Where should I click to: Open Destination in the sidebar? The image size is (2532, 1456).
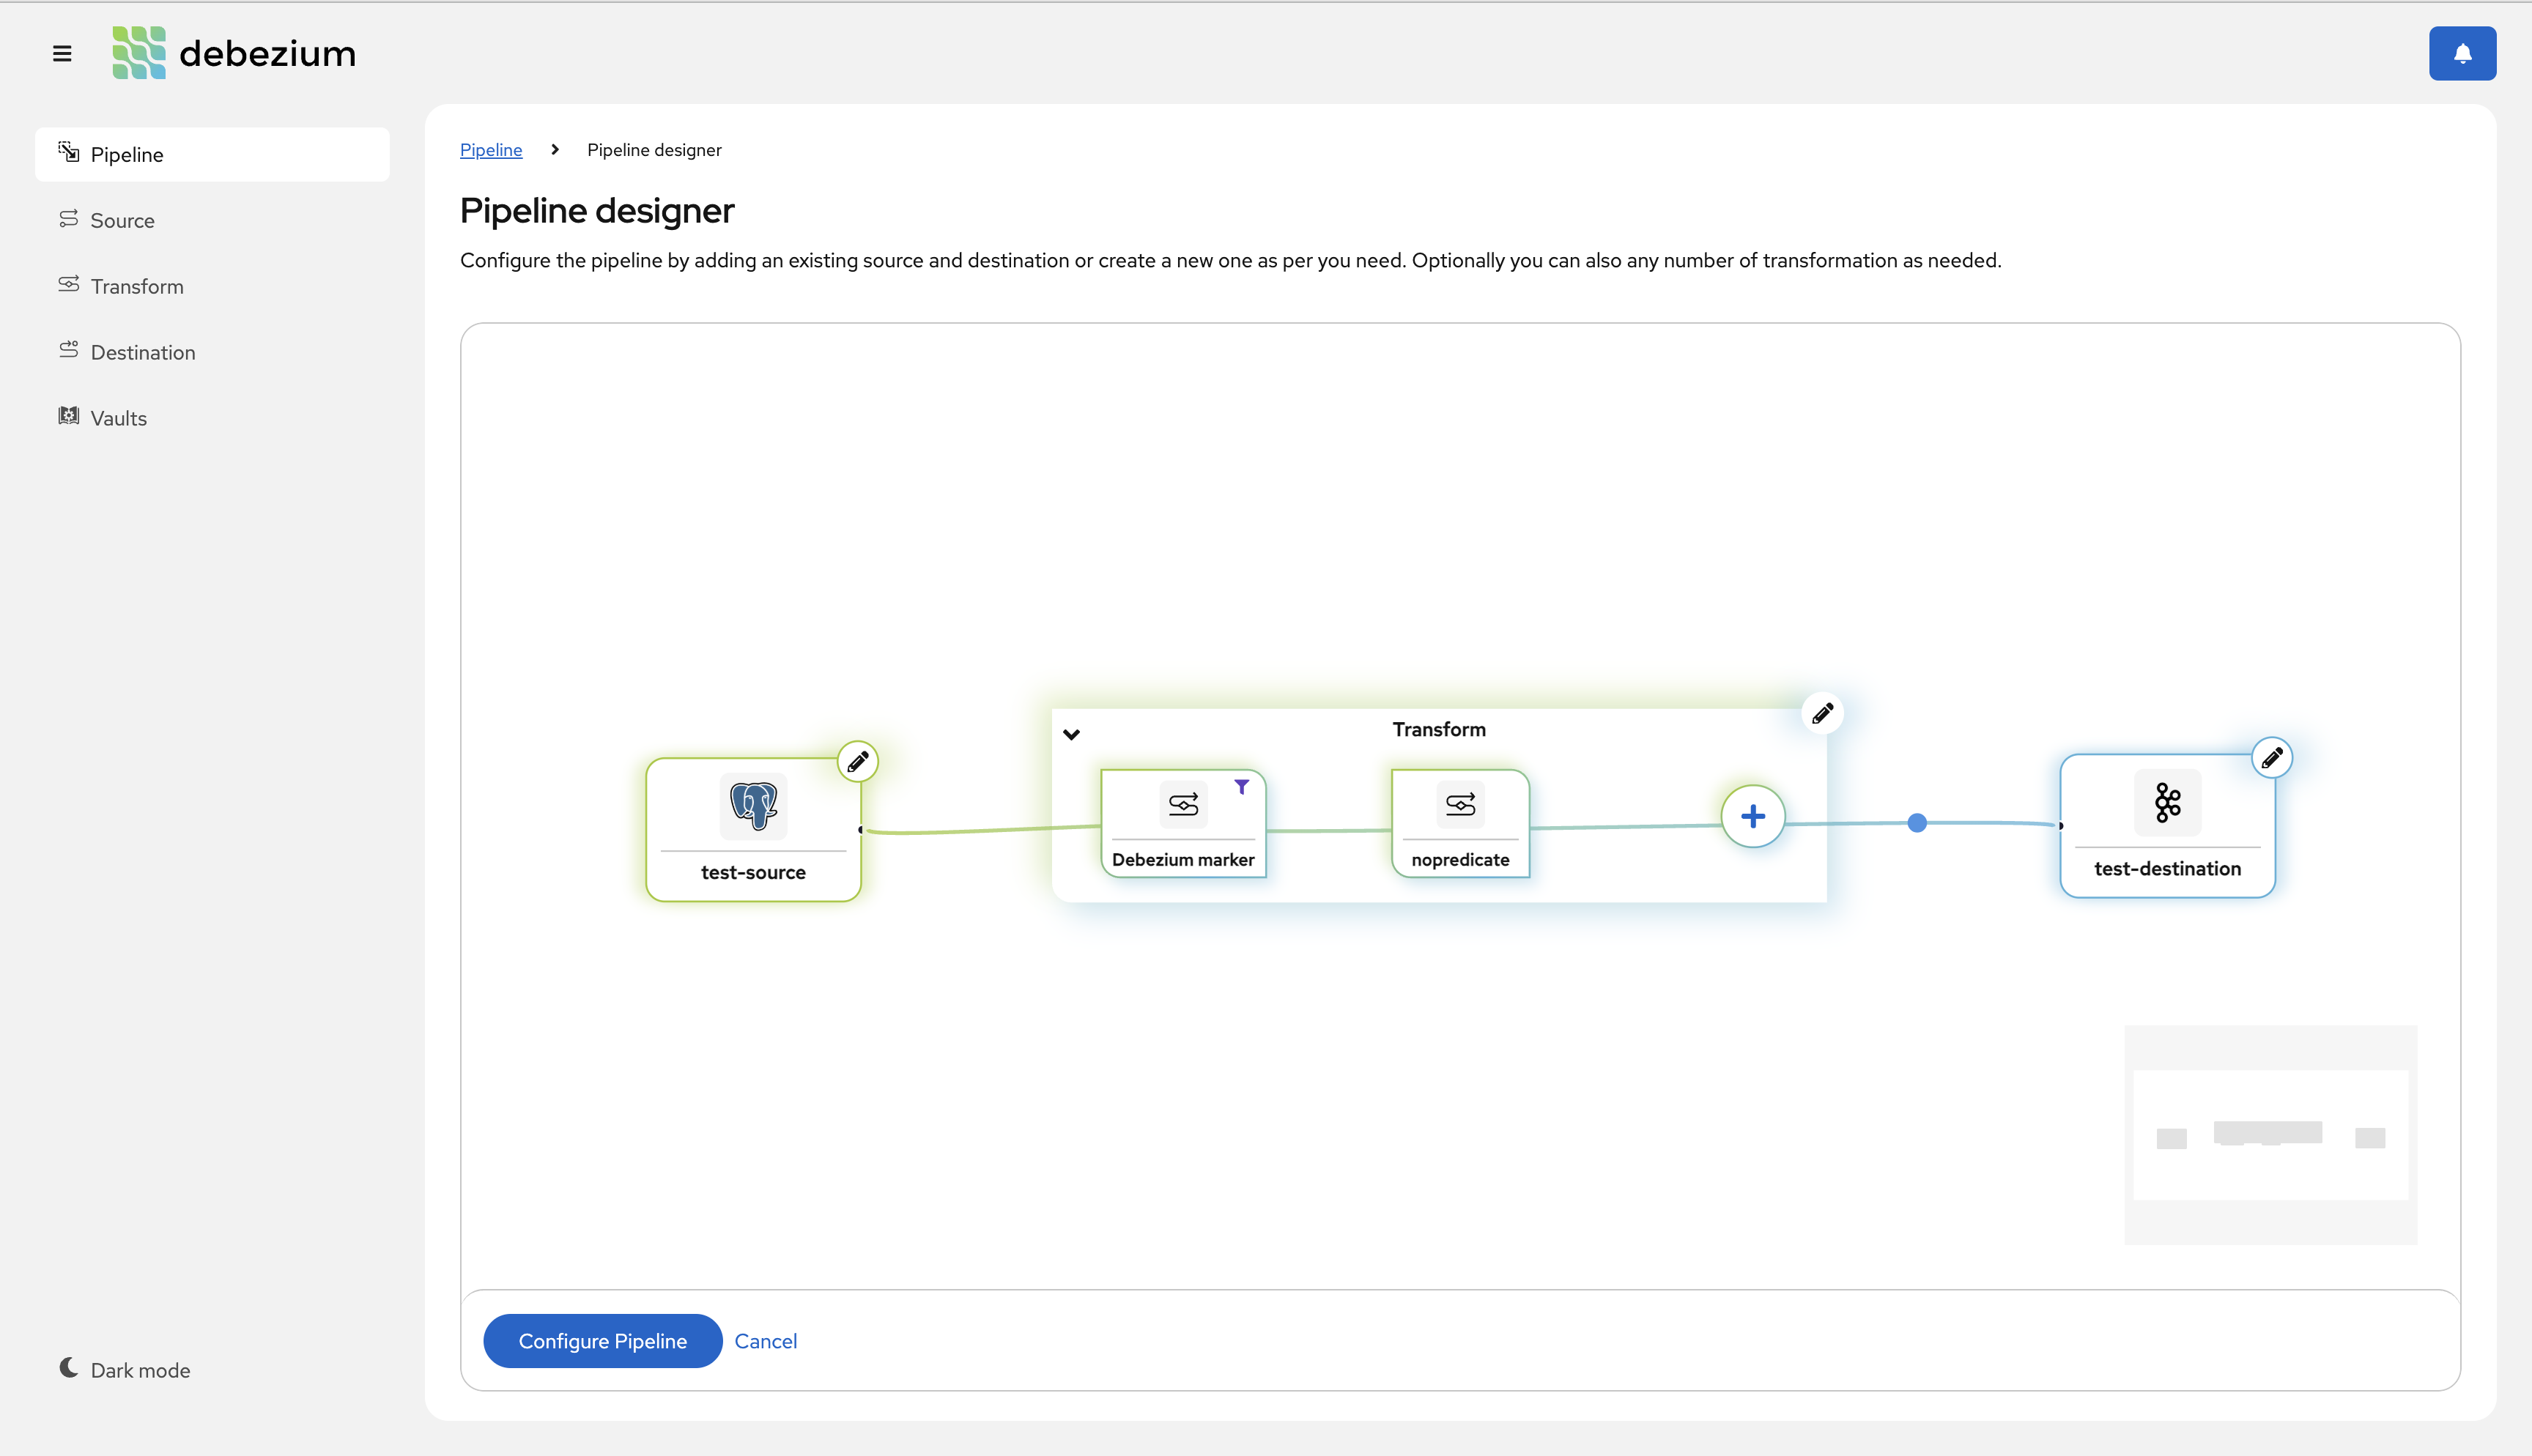pyautogui.click(x=142, y=352)
